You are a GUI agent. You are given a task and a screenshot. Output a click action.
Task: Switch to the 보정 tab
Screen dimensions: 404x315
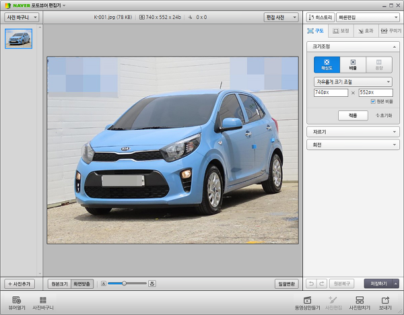[x=341, y=31]
